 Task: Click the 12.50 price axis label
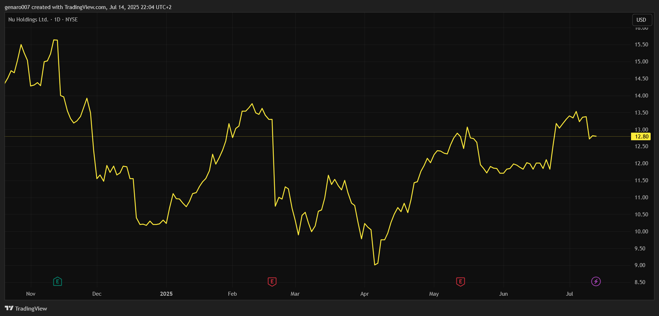[641, 146]
